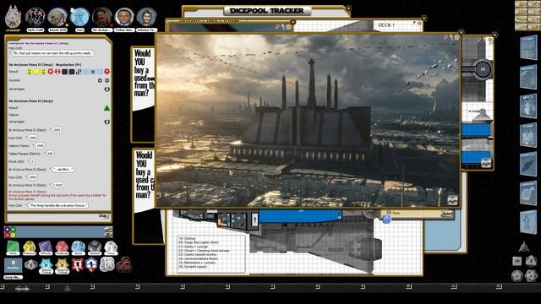Pick the yellow Proficiency die
This screenshot has width=541, height=304.
(x=30, y=247)
